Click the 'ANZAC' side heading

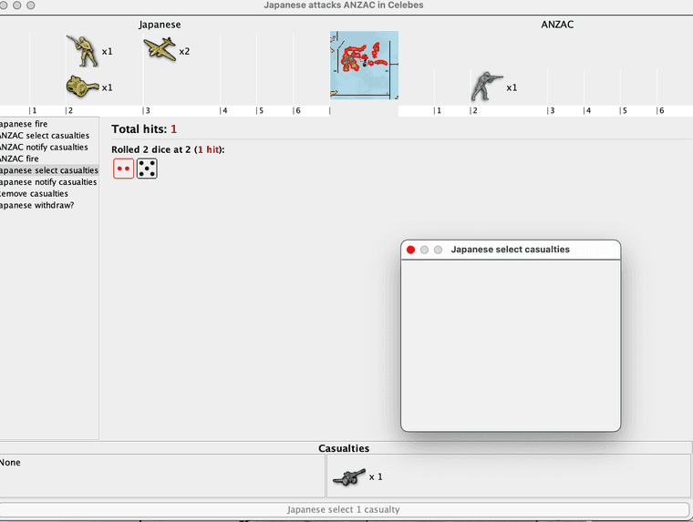pos(557,25)
